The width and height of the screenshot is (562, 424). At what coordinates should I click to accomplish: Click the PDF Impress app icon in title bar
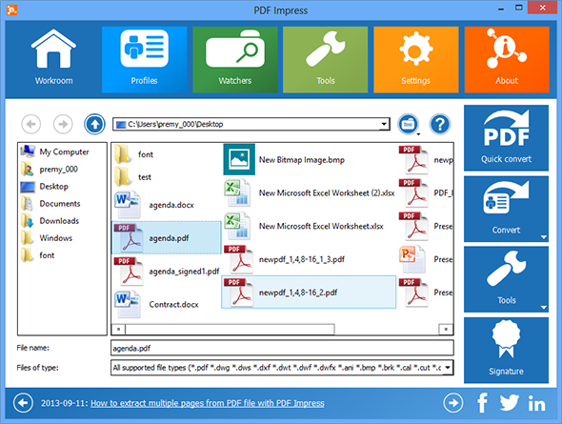pos(11,10)
